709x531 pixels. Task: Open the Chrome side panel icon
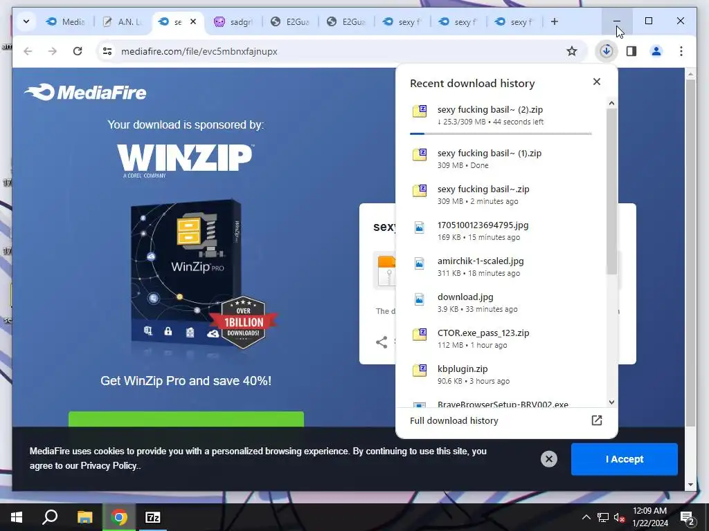tap(631, 51)
